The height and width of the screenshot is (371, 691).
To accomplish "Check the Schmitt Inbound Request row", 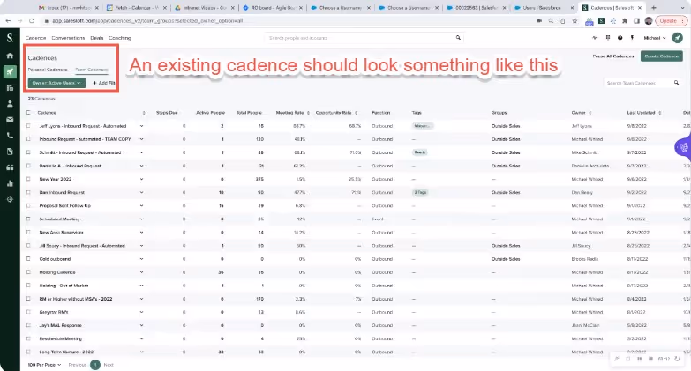I will click(x=28, y=152).
